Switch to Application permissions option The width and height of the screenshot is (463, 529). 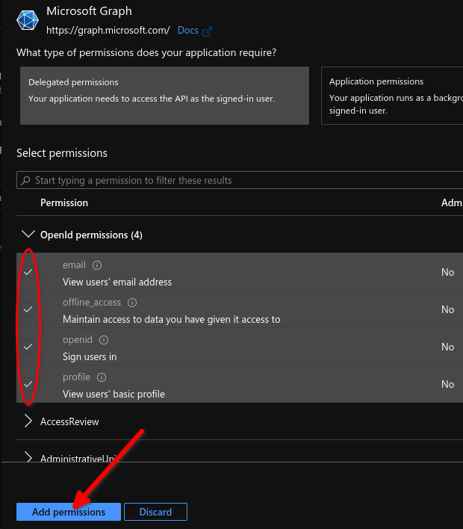pyautogui.click(x=392, y=96)
